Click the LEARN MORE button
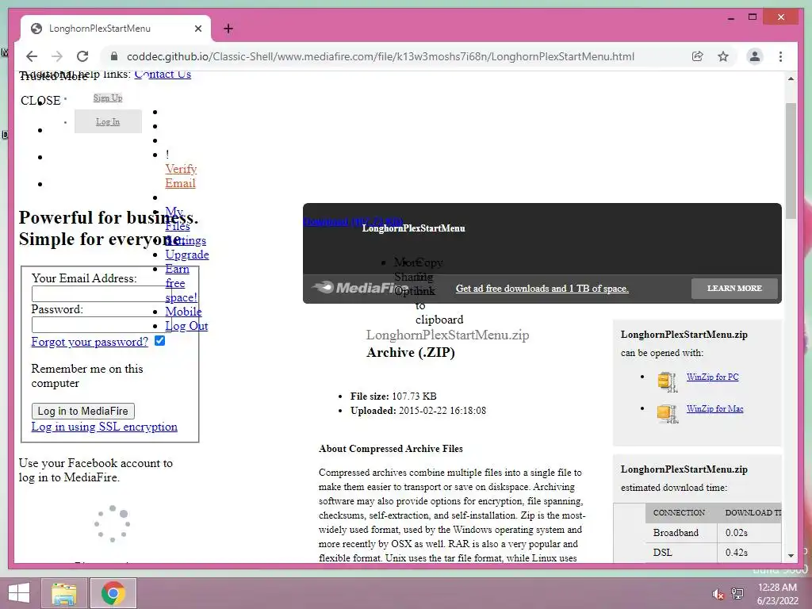 pos(734,289)
